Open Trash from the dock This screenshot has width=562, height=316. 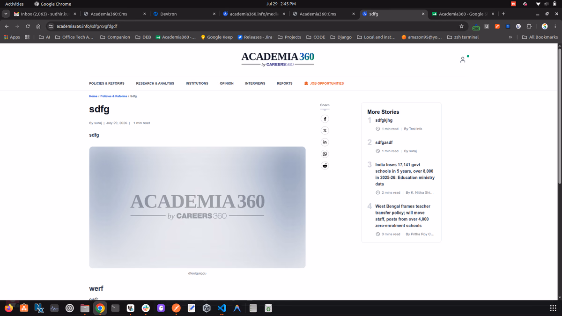268,308
